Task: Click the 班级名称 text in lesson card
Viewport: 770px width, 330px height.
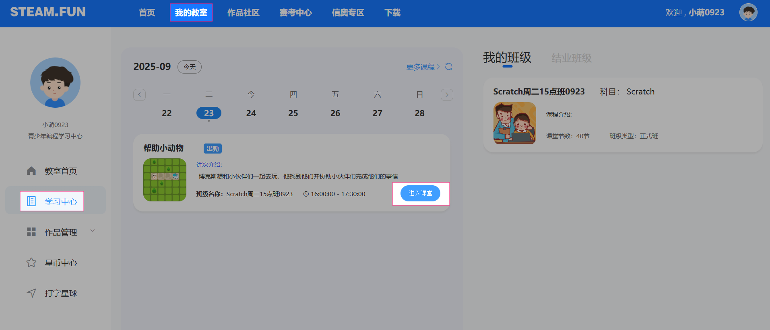Action: point(244,194)
